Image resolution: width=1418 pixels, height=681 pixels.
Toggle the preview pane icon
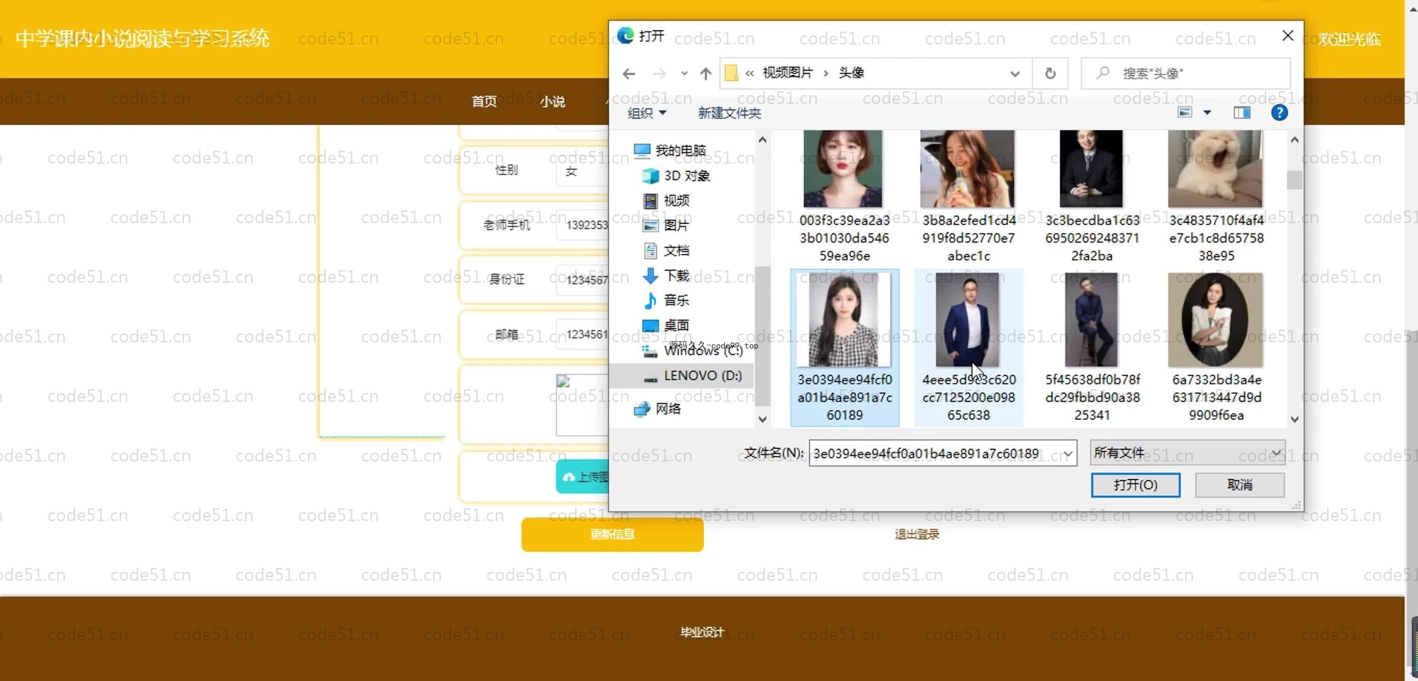1241,113
